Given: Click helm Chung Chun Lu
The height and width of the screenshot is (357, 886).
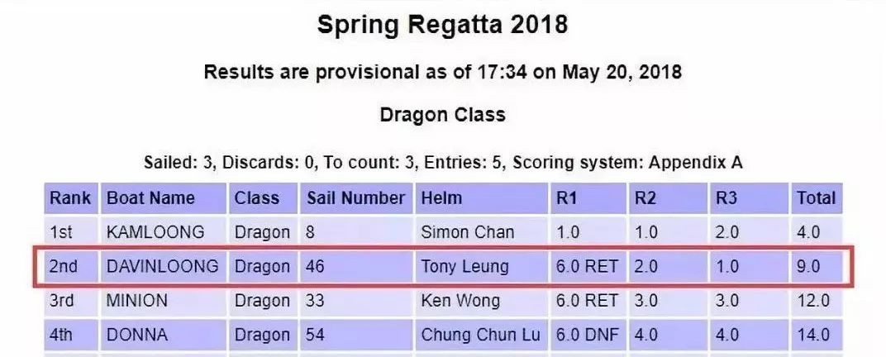Looking at the screenshot, I should (480, 335).
